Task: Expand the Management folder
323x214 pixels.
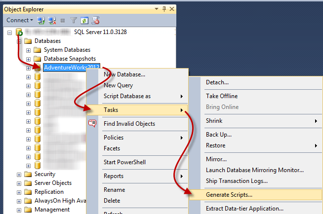Action: (19, 210)
